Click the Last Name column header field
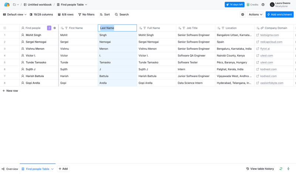The width and height of the screenshot is (296, 174). [117, 28]
